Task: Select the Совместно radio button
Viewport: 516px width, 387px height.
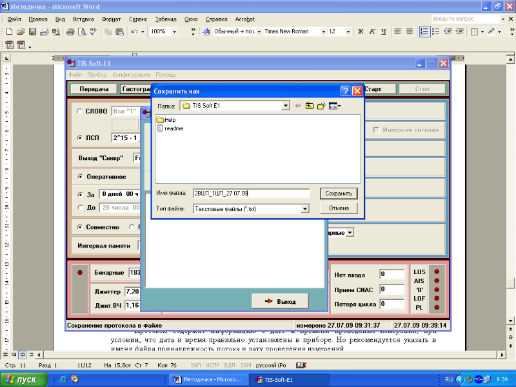Action: click(x=79, y=227)
